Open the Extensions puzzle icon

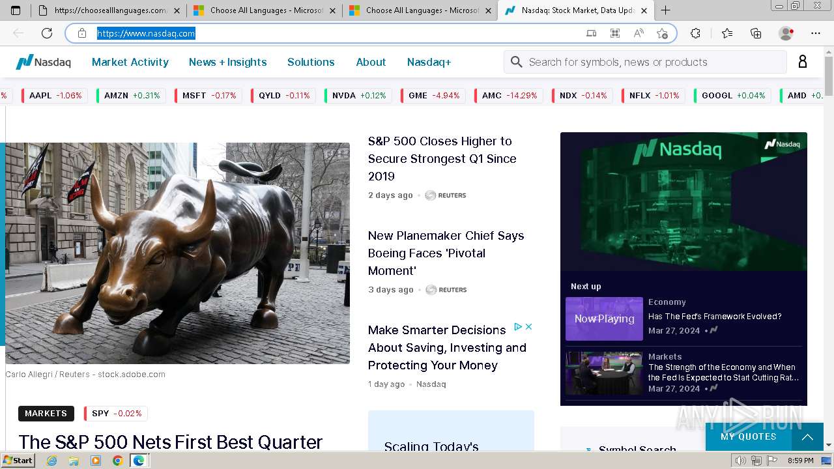point(695,33)
